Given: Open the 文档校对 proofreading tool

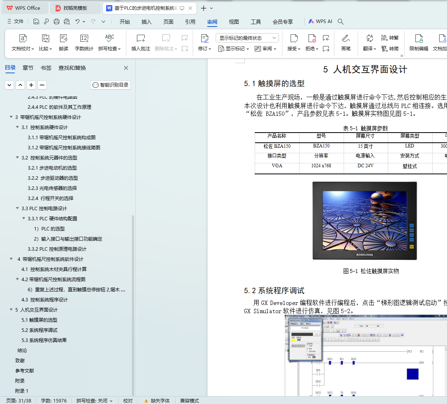Looking at the screenshot, I should coord(23,43).
